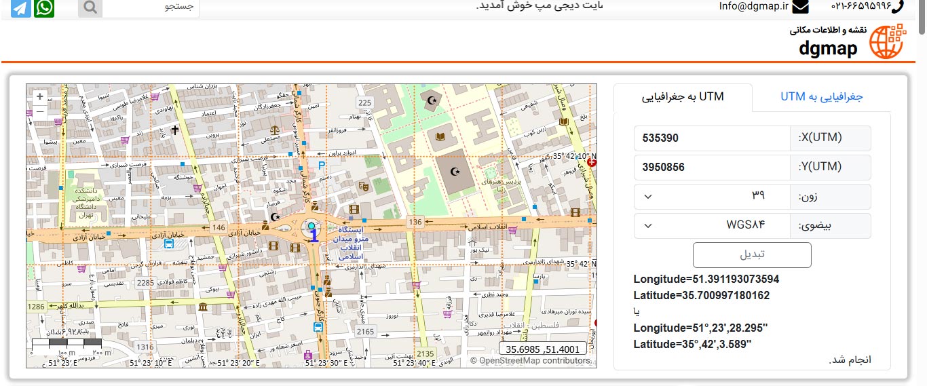Screen dimensions: 927x386
Task: Click road shield 2285 on map
Action: 145,282
